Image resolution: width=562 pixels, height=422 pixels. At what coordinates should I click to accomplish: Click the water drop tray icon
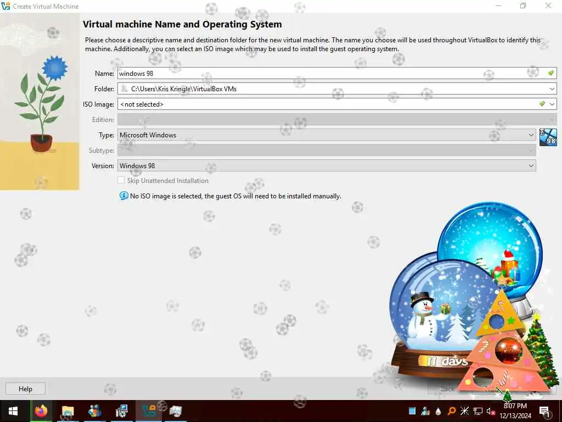[439, 411]
